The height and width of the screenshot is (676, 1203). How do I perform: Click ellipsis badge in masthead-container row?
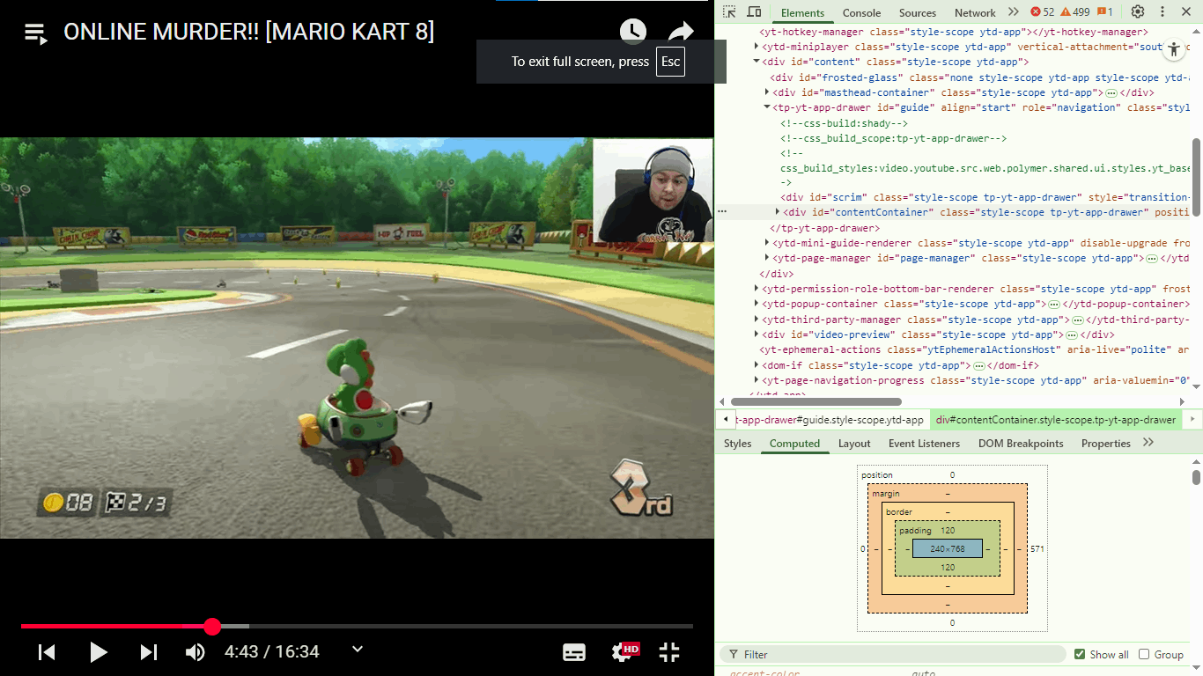(1111, 93)
